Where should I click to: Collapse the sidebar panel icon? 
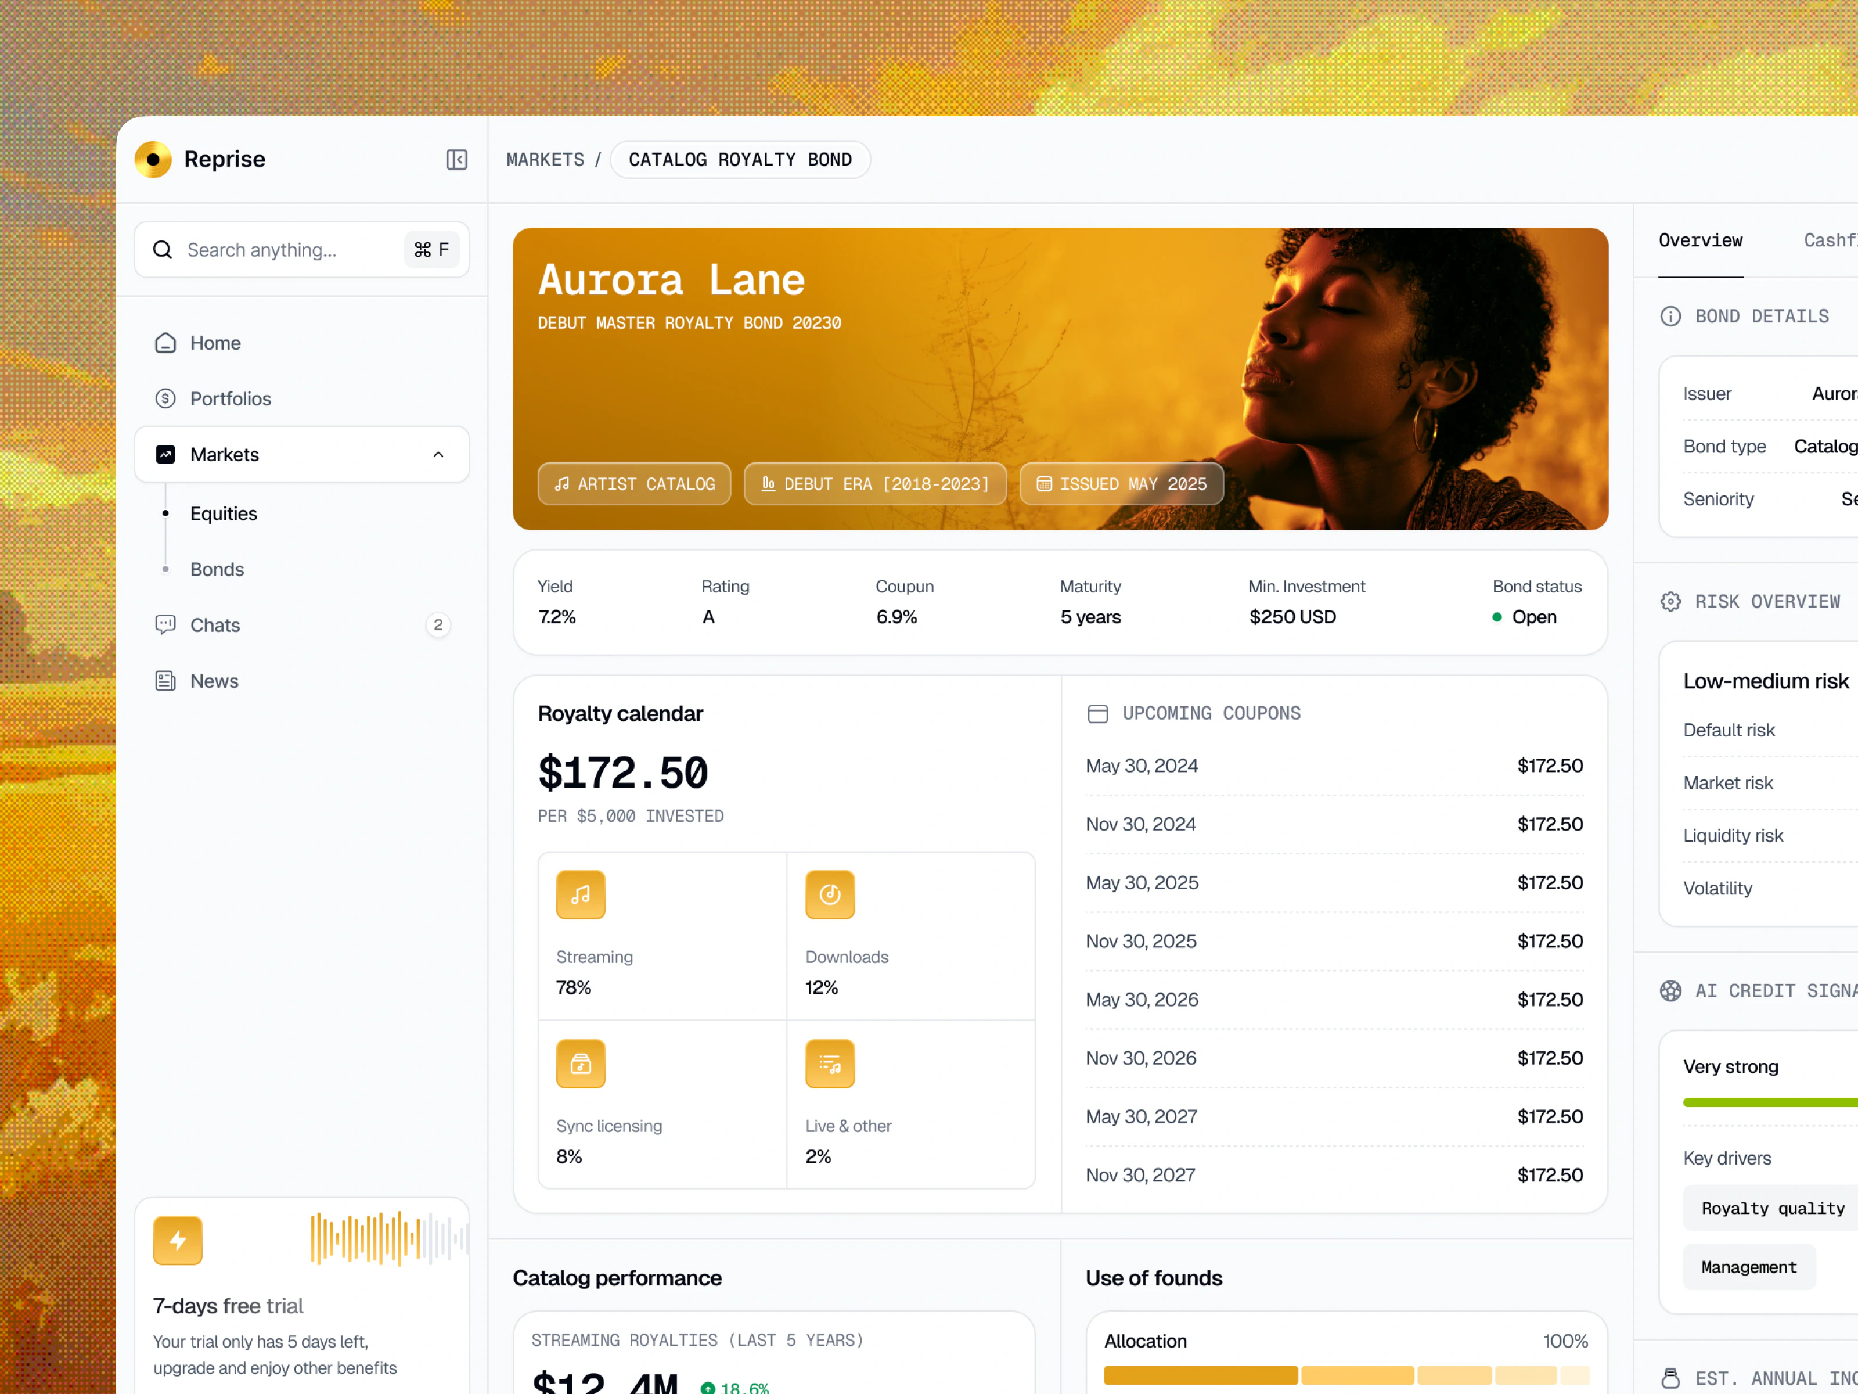pyautogui.click(x=456, y=160)
